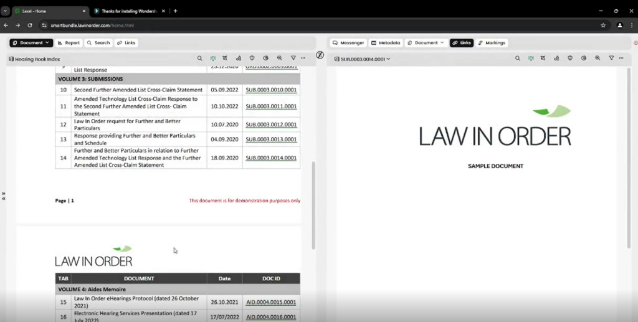Select the active Links tab in right pane
638x322 pixels.
462,43
